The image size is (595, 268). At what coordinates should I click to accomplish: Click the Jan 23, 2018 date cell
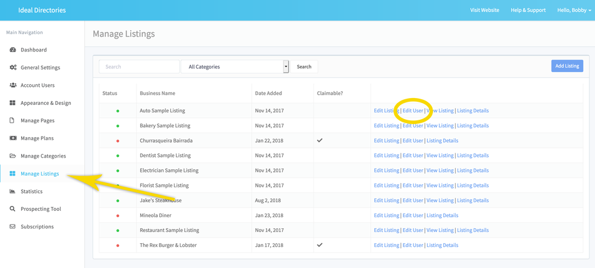(269, 216)
